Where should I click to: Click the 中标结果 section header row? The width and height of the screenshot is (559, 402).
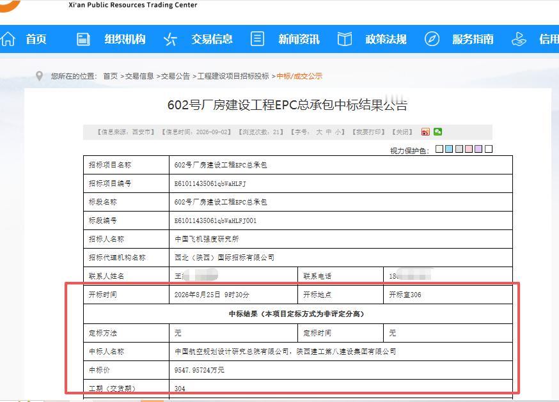click(297, 314)
